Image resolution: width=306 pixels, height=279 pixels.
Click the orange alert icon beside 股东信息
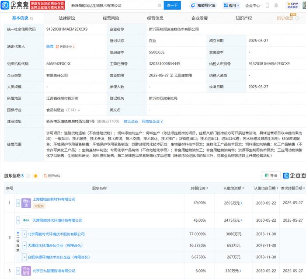tap(35, 176)
